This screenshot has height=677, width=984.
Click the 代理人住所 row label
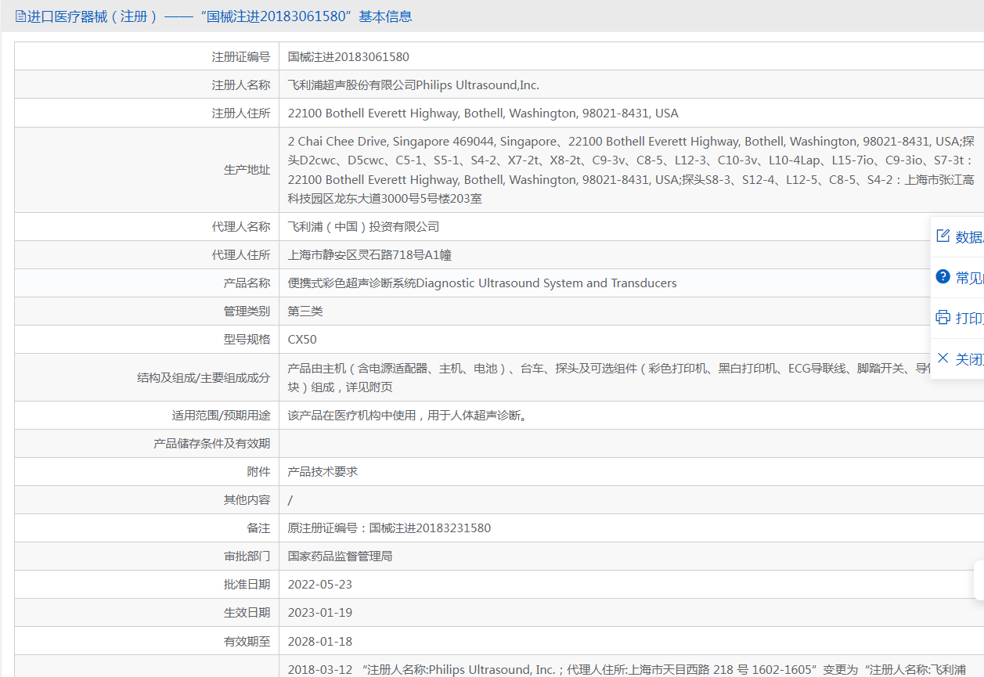click(x=241, y=255)
